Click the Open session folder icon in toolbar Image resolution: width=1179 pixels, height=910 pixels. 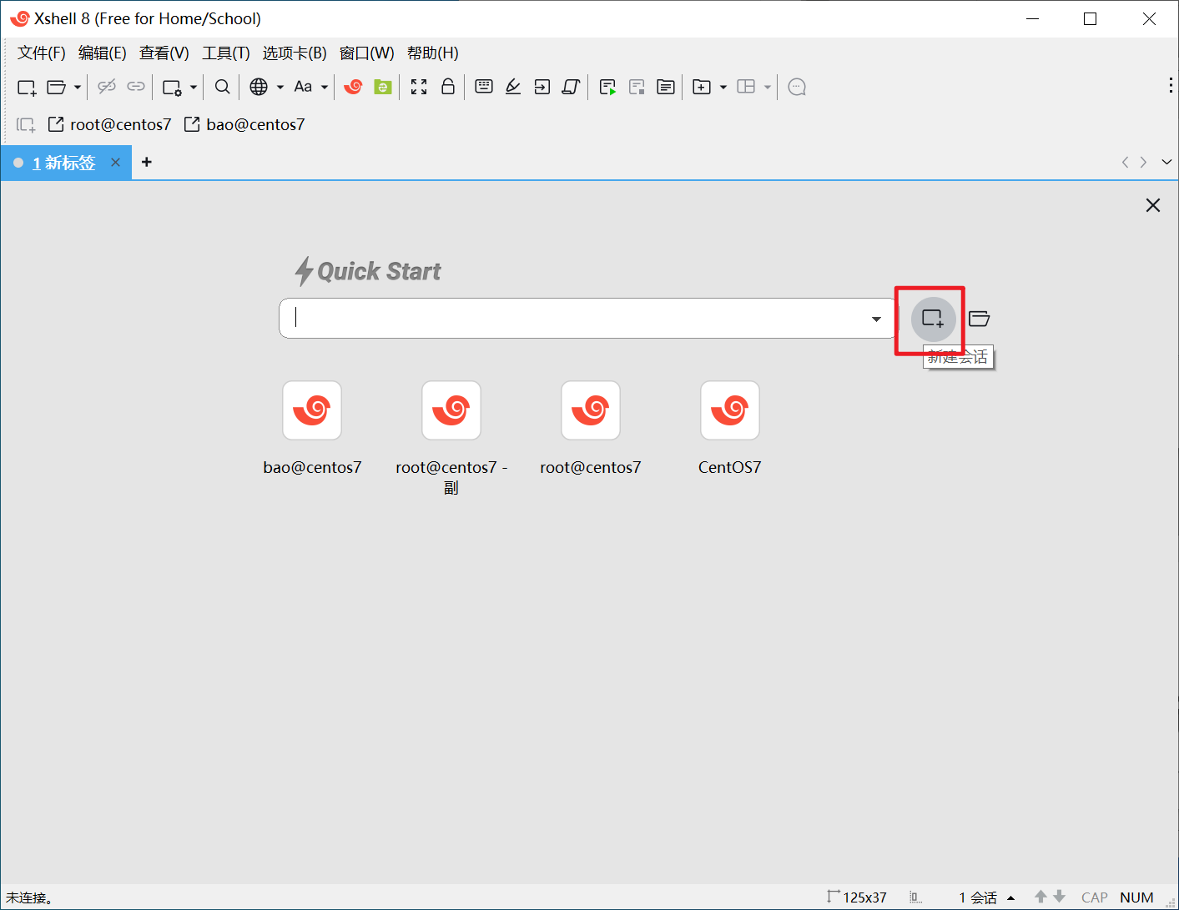tap(57, 87)
